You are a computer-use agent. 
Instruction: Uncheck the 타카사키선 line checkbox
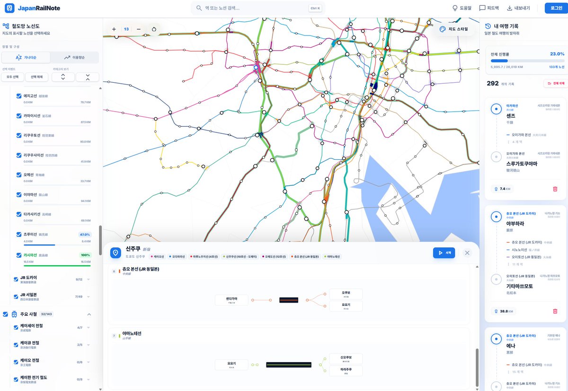point(18,215)
